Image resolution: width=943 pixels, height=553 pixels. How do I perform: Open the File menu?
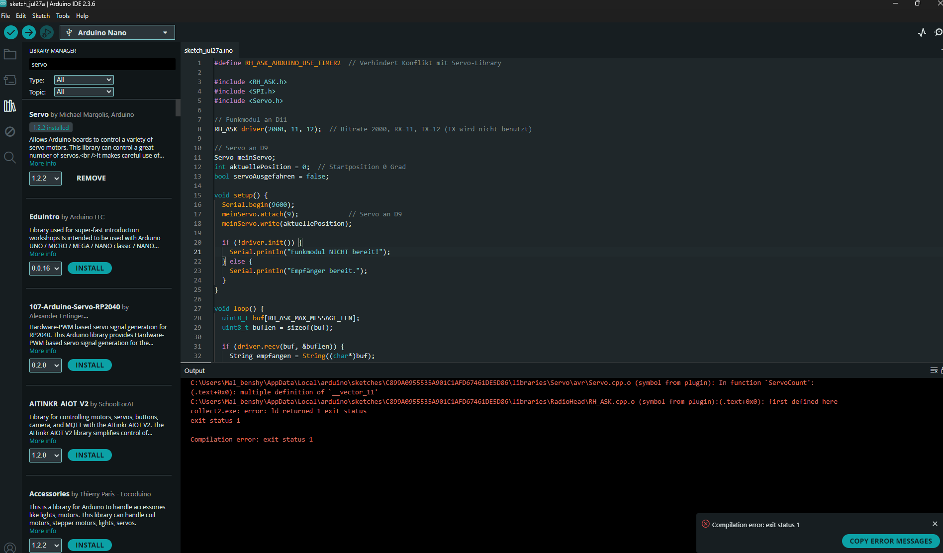click(5, 16)
